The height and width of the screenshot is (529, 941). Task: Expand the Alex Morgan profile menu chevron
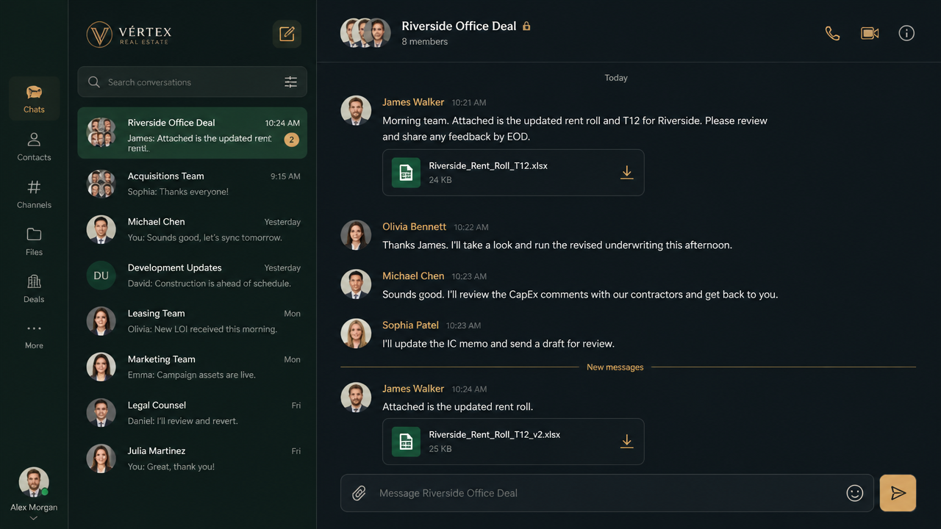click(x=34, y=518)
